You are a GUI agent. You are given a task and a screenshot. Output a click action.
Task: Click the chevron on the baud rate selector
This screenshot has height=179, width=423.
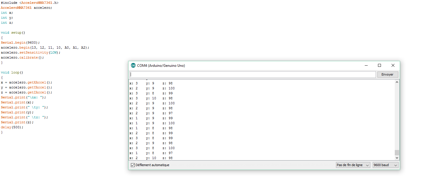396,165
